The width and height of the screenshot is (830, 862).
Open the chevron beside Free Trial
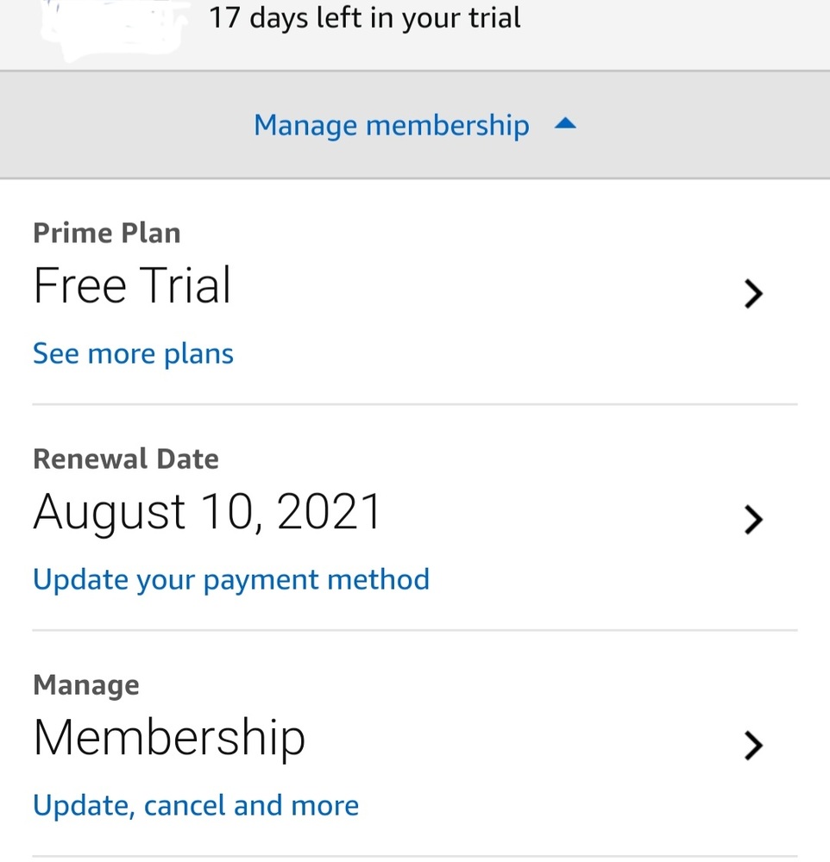pos(753,294)
